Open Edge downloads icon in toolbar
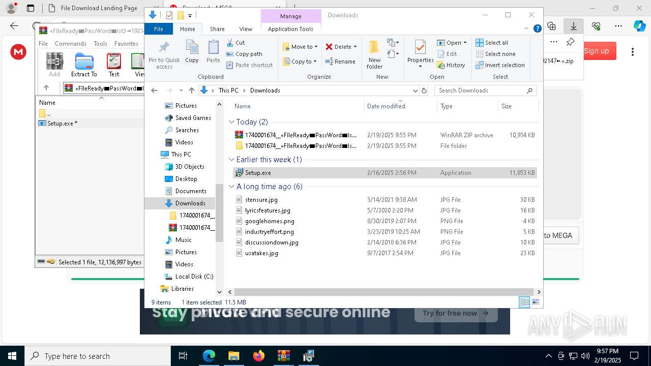This screenshot has width=651, height=366. tap(574, 25)
